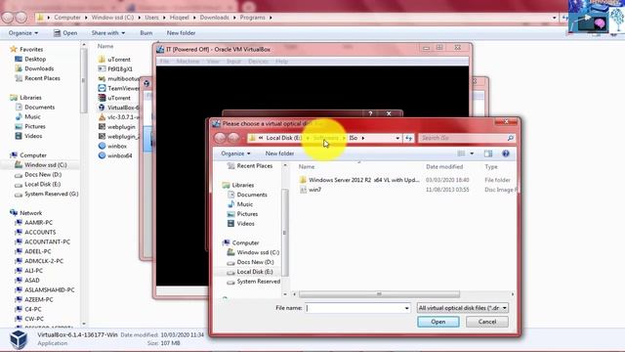Sort dialog files by Name column
Viewport: 625px width, 352px height.
click(x=307, y=166)
